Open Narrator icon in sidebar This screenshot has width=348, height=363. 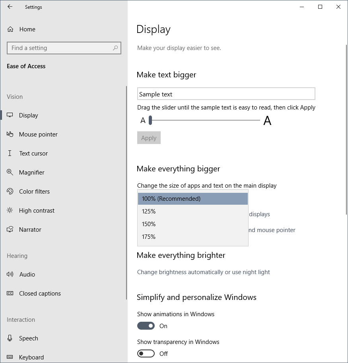tap(10, 229)
